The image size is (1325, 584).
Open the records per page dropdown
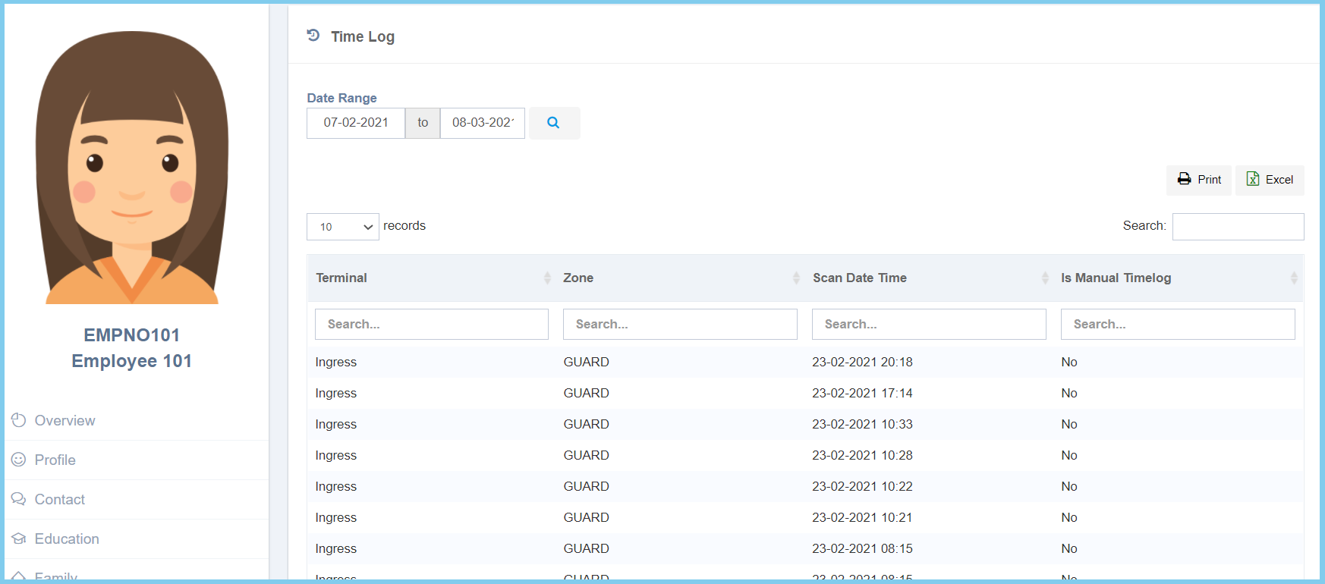pos(343,227)
